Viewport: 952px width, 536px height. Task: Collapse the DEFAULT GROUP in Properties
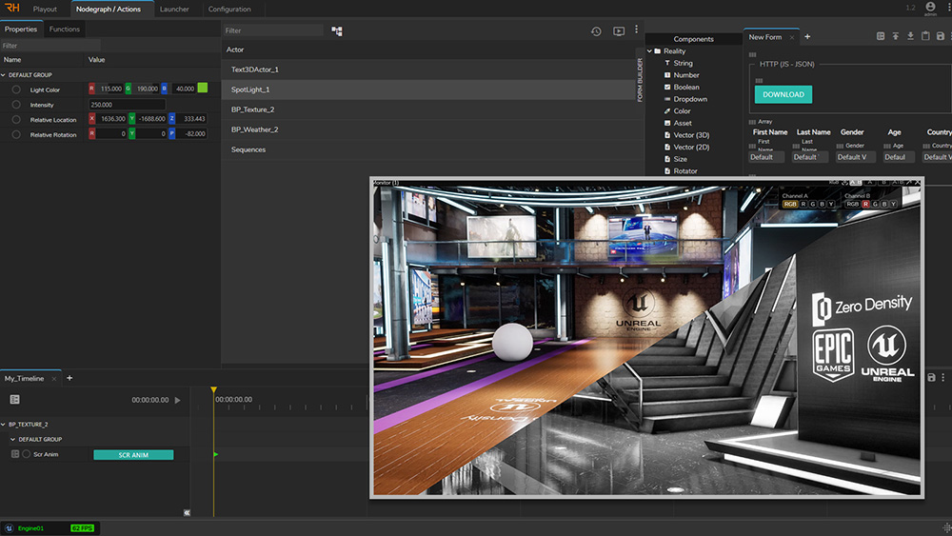(x=4, y=74)
